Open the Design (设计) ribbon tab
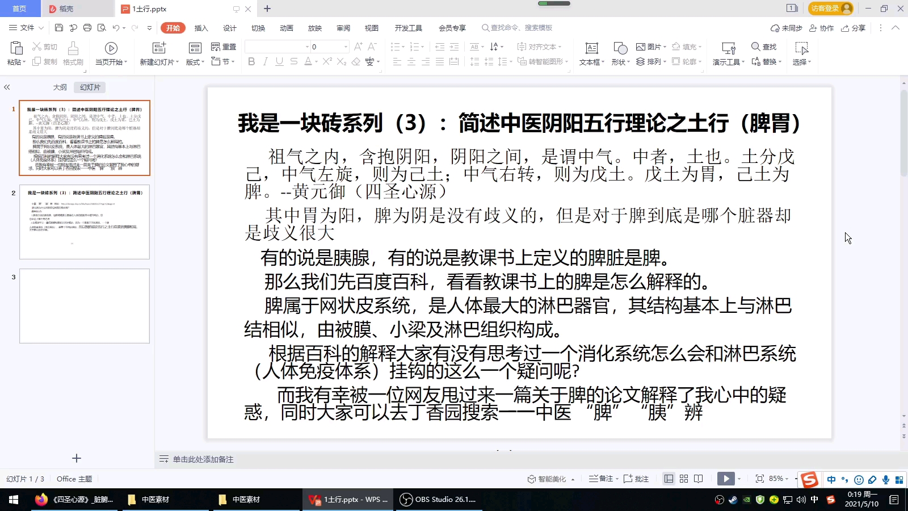908x511 pixels. (229, 28)
